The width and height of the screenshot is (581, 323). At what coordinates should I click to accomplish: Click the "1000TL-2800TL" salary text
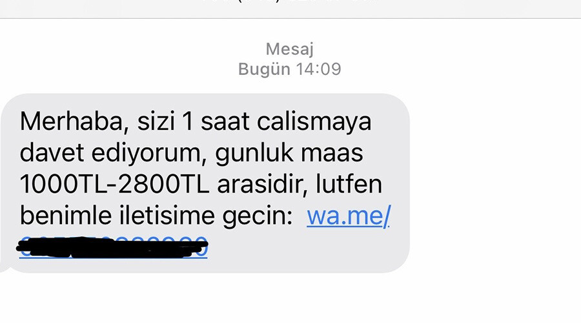pyautogui.click(x=114, y=184)
